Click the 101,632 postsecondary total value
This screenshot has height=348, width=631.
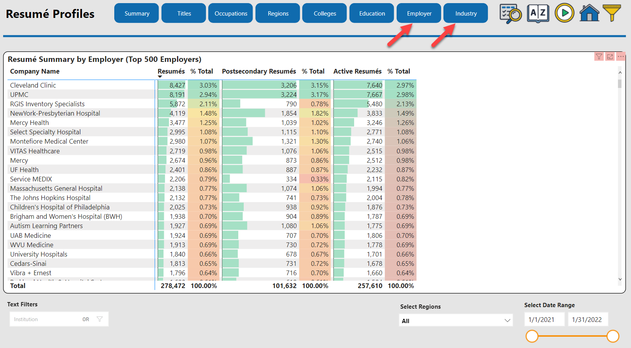click(x=284, y=286)
